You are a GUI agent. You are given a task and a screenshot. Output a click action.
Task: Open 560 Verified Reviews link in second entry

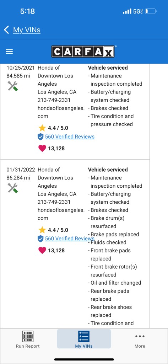coord(70,239)
